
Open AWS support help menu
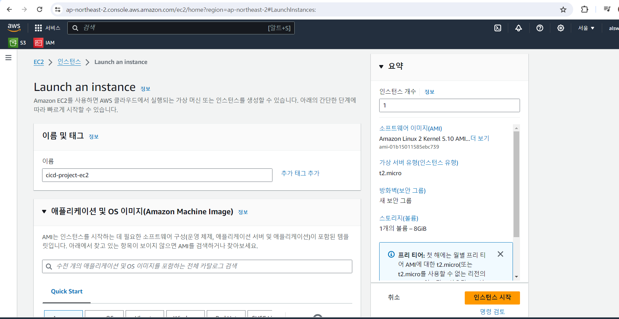[x=540, y=28]
